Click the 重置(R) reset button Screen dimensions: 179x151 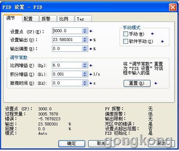click(x=137, y=83)
